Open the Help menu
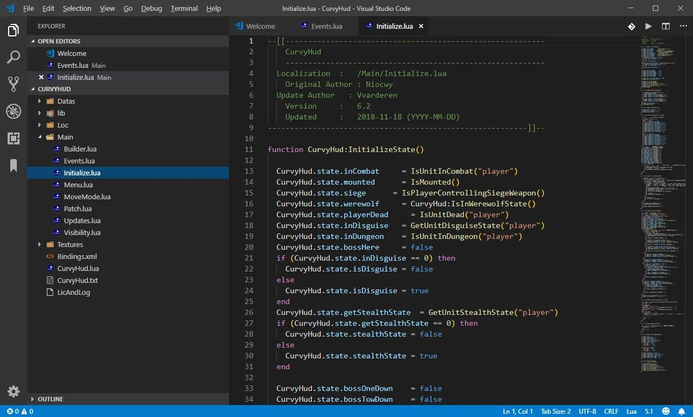Image resolution: width=693 pixels, height=417 pixels. pyautogui.click(x=214, y=9)
